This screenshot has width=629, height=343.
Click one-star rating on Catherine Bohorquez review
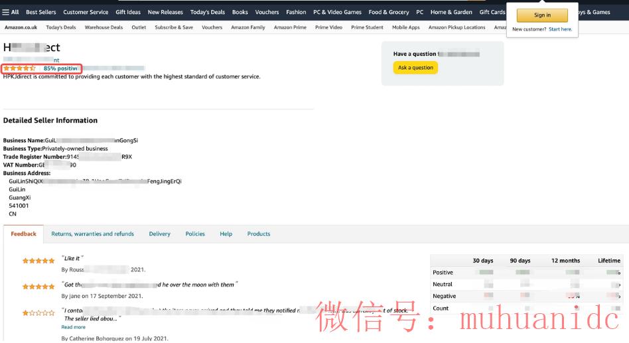(38, 312)
